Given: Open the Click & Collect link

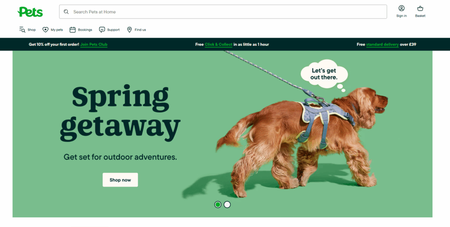Looking at the screenshot, I should coord(218,44).
